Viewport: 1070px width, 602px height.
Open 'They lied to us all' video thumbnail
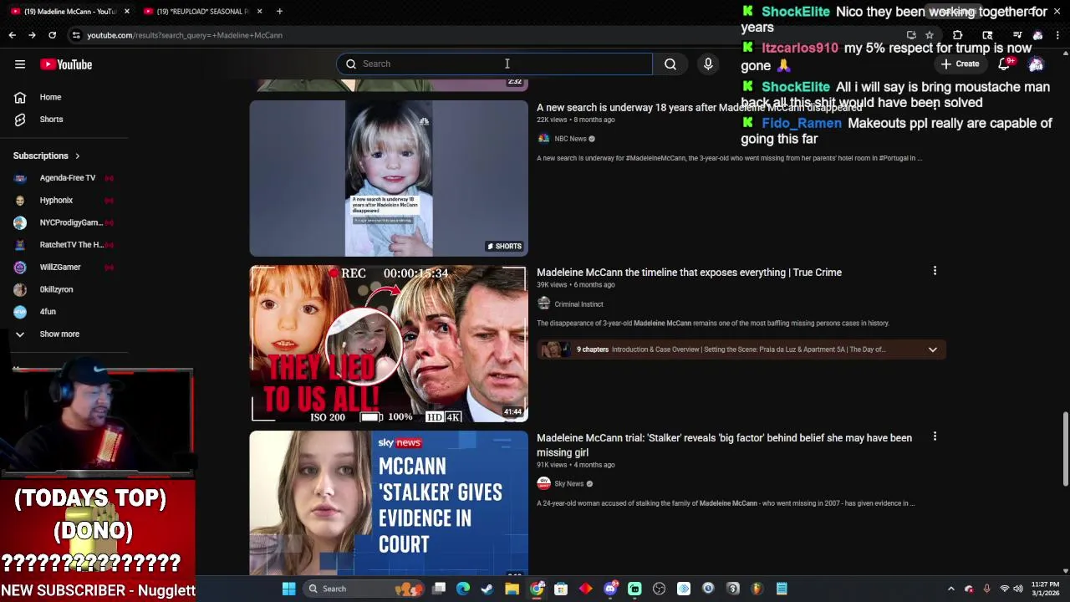389,344
